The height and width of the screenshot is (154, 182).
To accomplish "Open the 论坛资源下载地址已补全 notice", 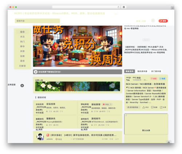I will 50,72.
